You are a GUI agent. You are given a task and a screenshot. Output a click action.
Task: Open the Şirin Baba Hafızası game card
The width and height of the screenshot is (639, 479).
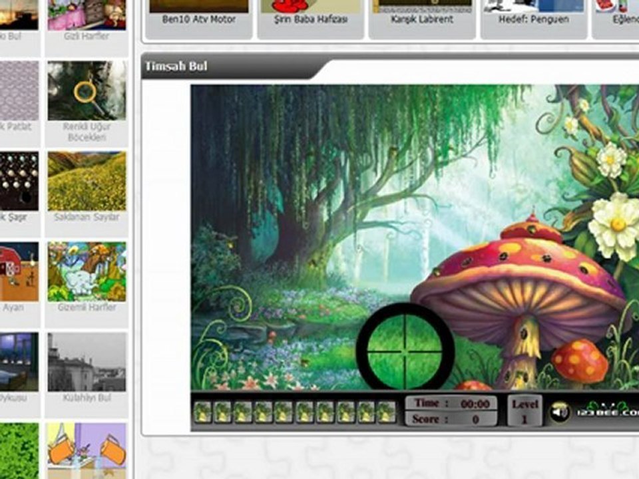pyautogui.click(x=311, y=19)
